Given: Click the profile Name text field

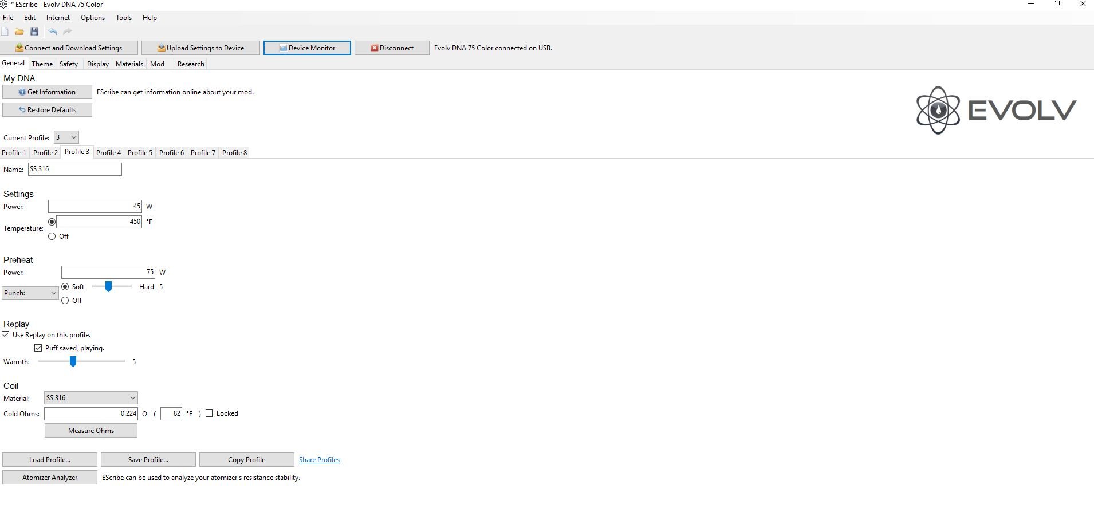Looking at the screenshot, I should click(x=75, y=170).
